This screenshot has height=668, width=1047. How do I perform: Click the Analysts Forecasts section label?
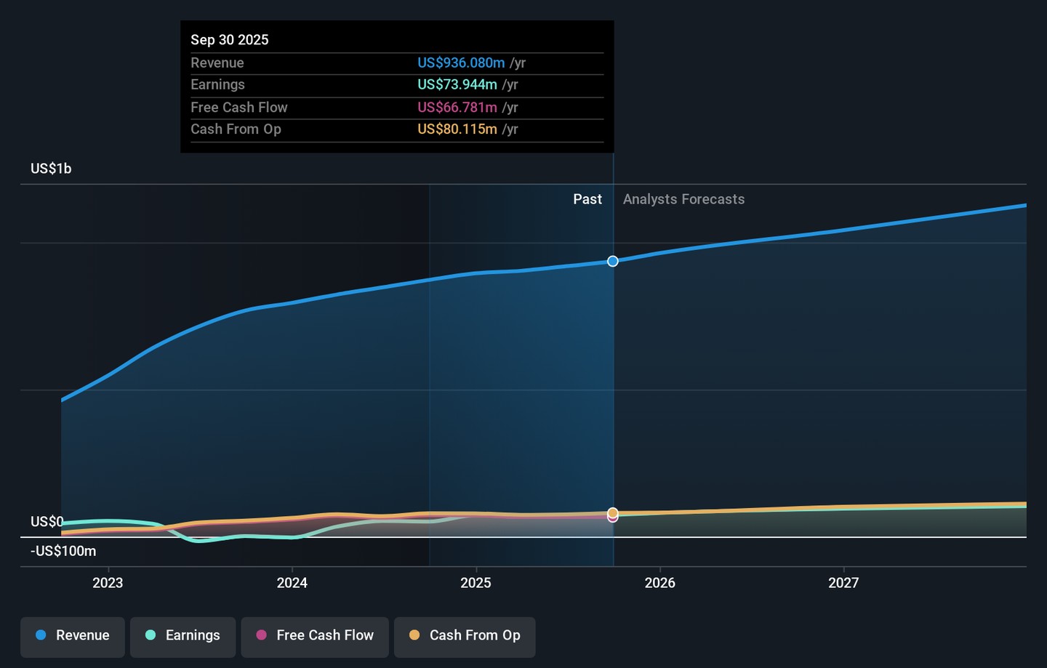pyautogui.click(x=683, y=199)
